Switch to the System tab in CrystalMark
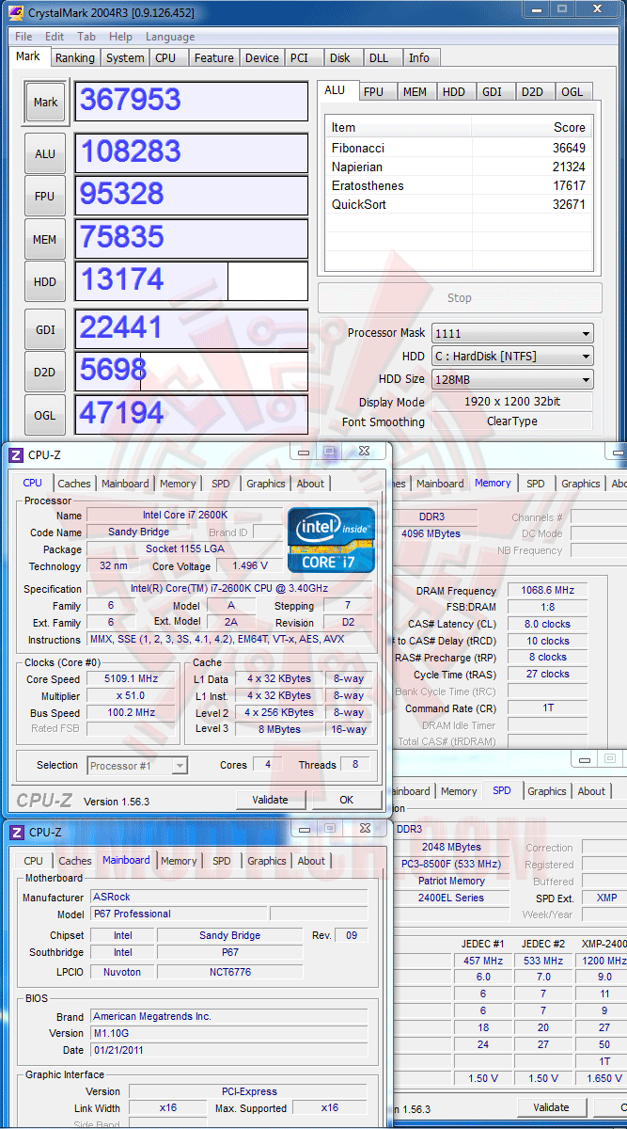The width and height of the screenshot is (627, 1129). [125, 57]
